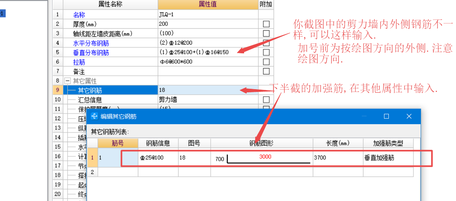Click property row number 5
Screen dimensions: 456x201
pyautogui.click(x=58, y=53)
